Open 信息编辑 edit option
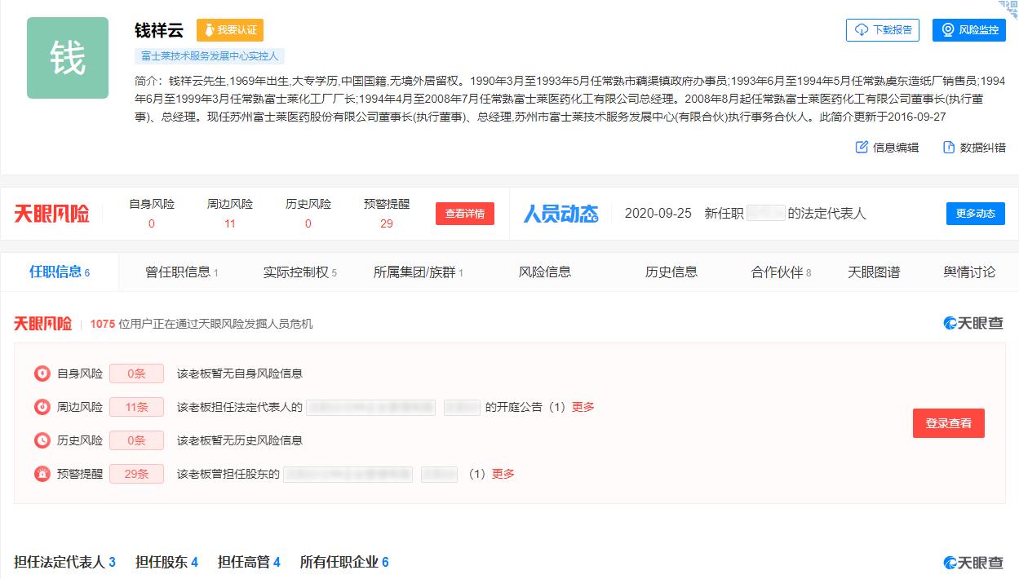 coord(887,148)
